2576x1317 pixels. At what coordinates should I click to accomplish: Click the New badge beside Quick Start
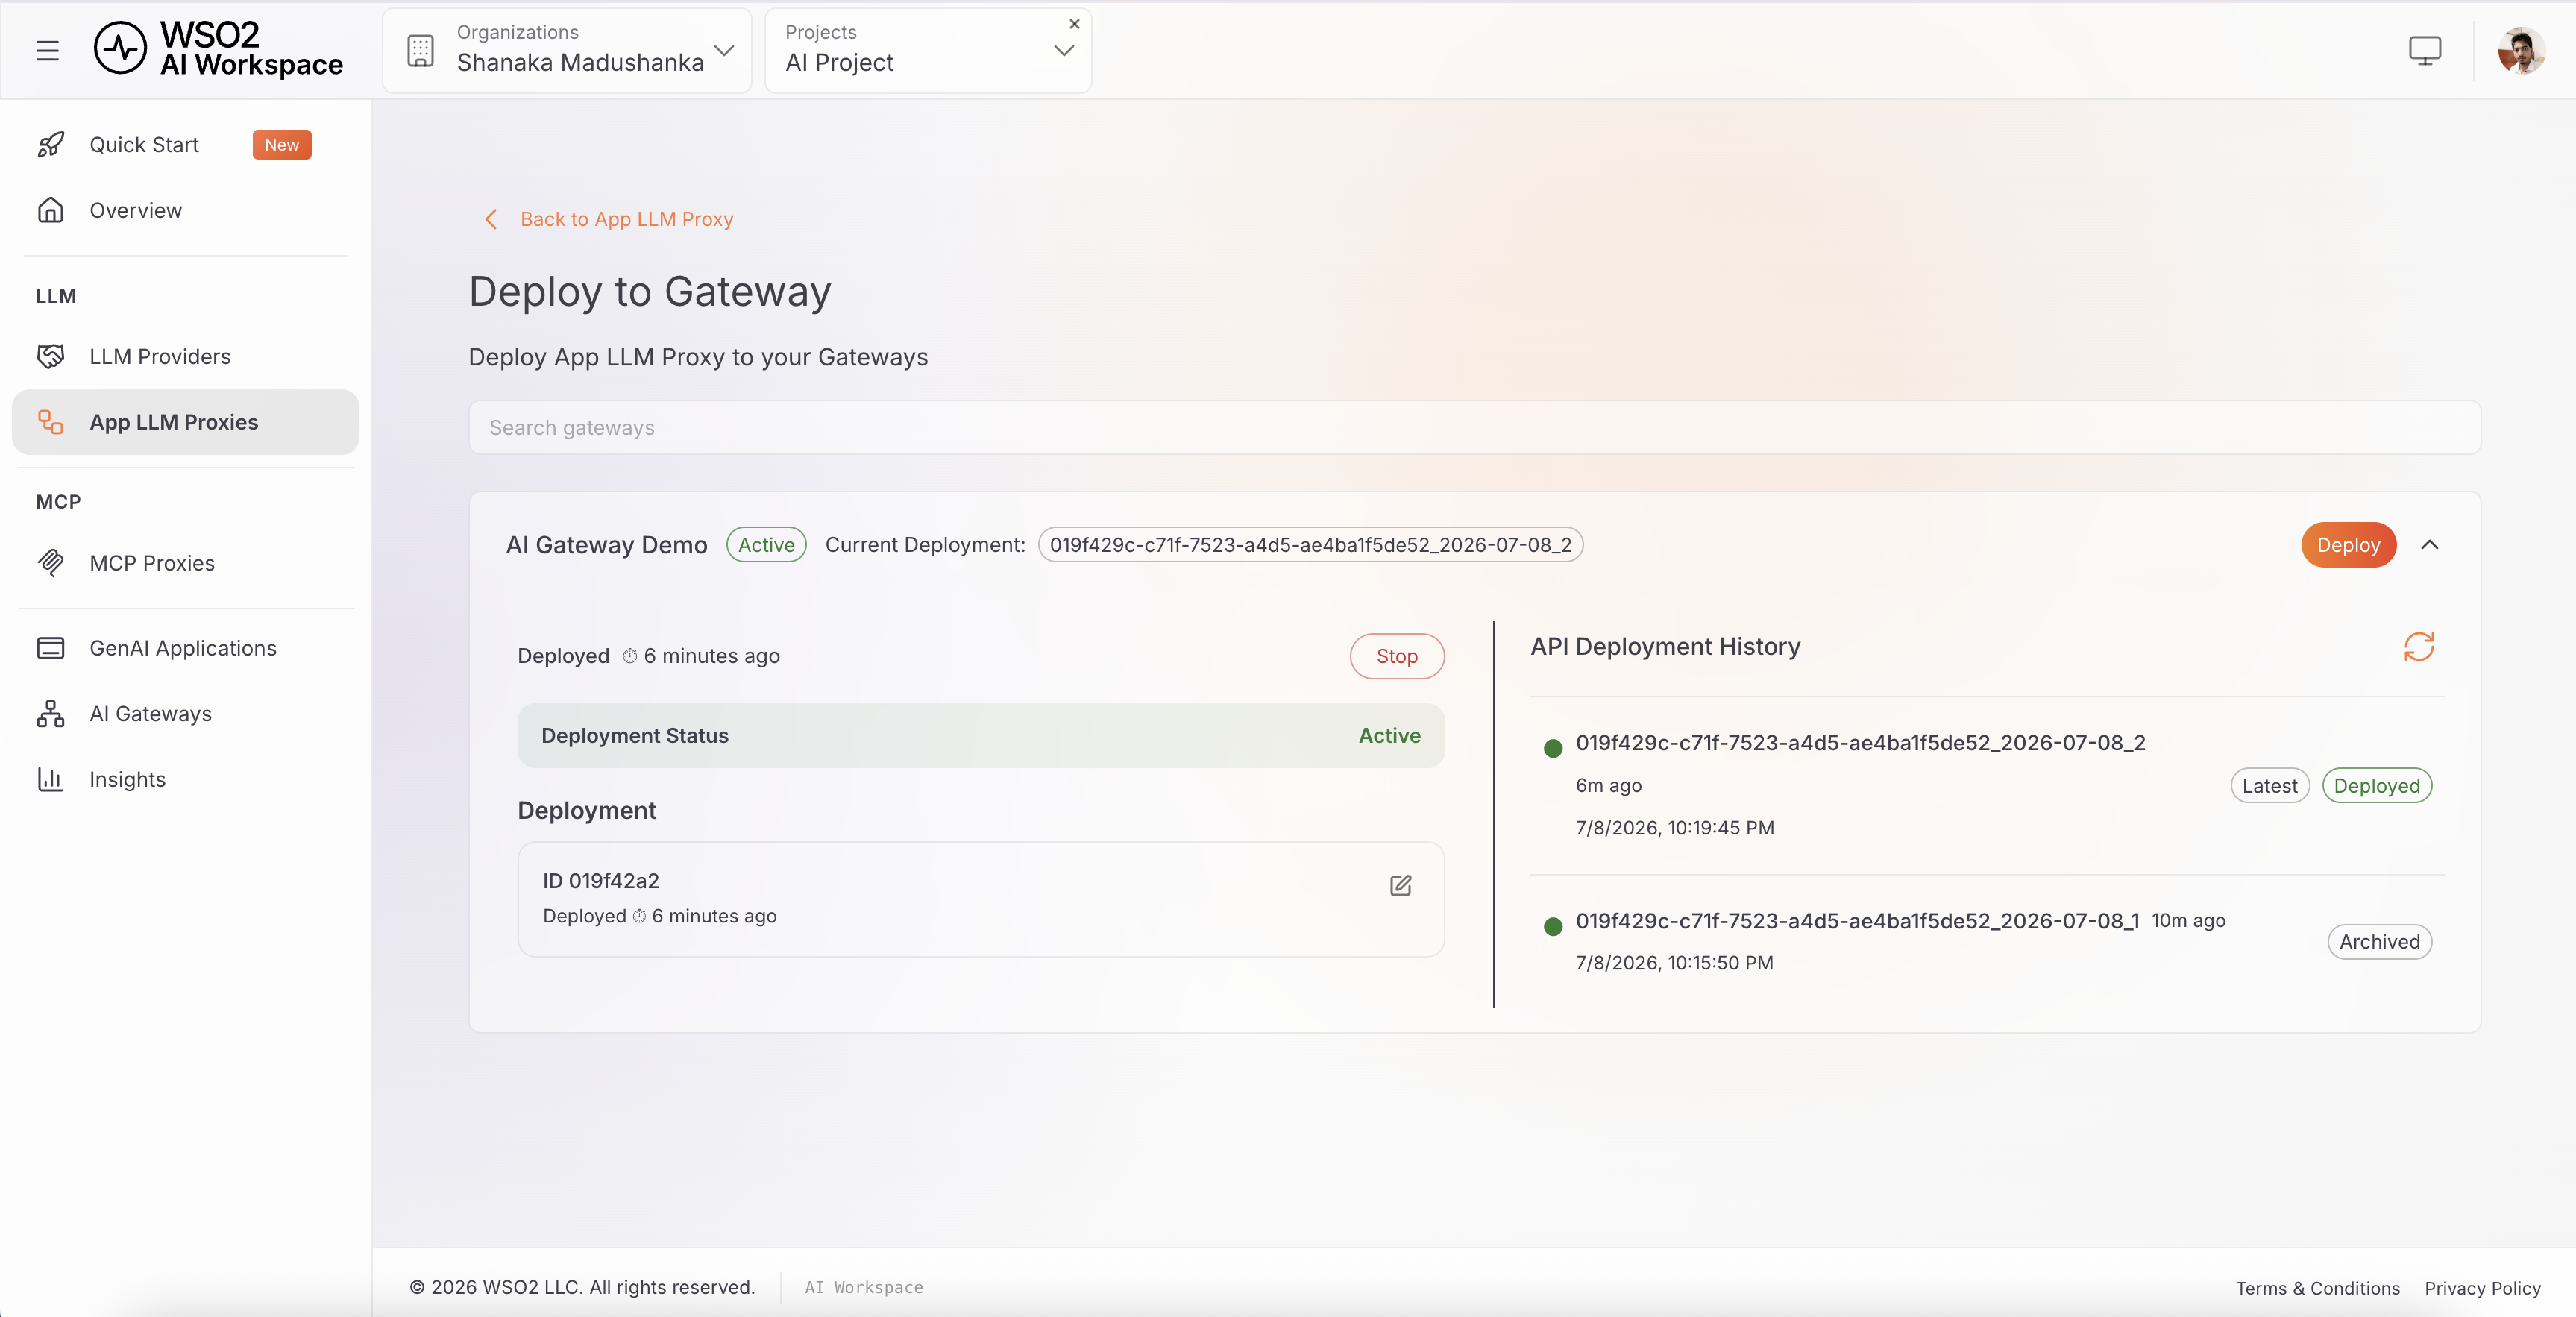coord(282,145)
